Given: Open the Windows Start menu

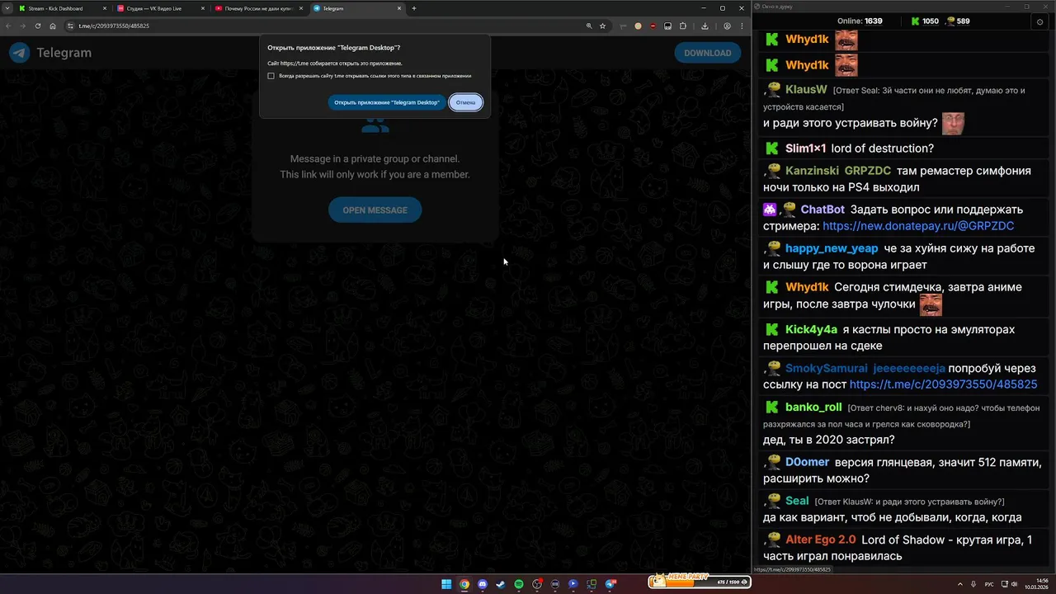Looking at the screenshot, I should click(x=446, y=584).
